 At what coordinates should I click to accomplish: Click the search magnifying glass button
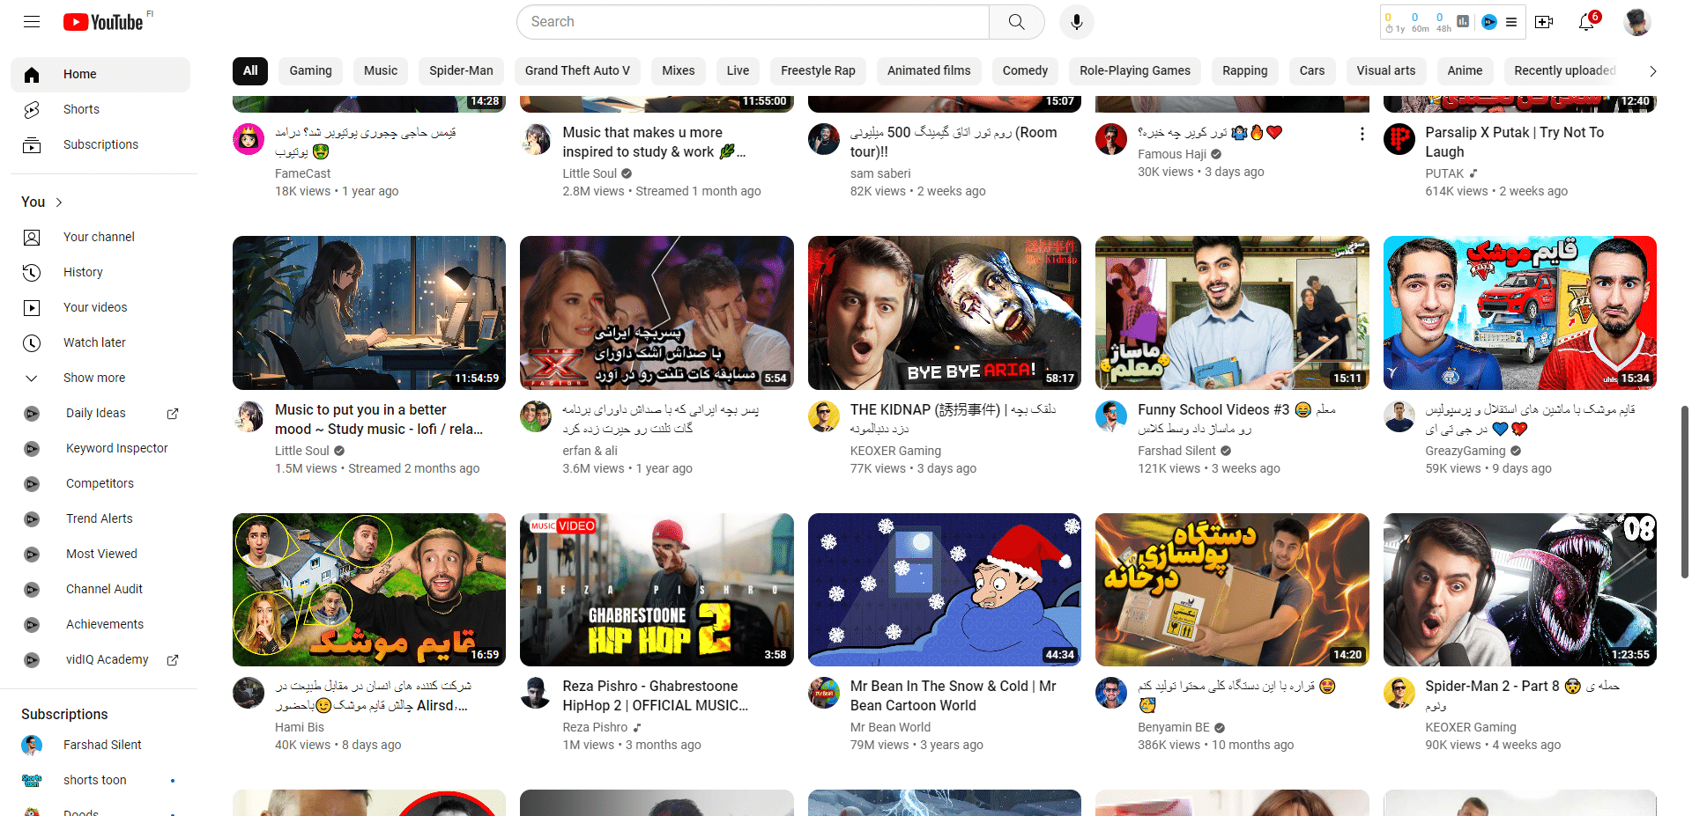click(x=1016, y=22)
